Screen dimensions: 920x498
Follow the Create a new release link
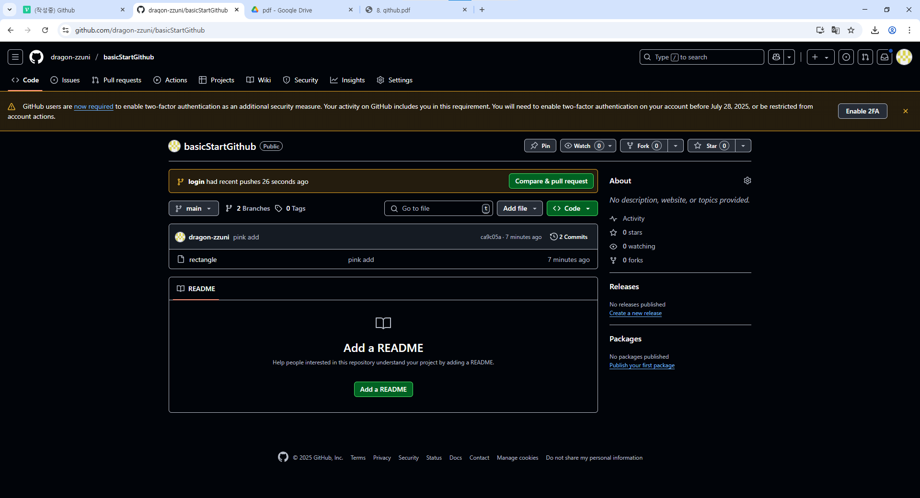(x=635, y=313)
